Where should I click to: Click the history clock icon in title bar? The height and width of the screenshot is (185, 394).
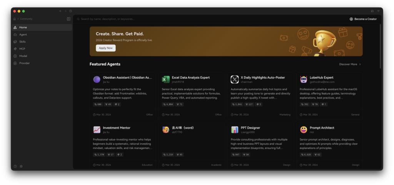pos(70,11)
